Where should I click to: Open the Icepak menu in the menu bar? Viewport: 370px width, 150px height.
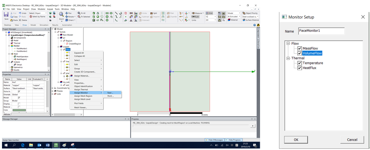click(x=50, y=9)
